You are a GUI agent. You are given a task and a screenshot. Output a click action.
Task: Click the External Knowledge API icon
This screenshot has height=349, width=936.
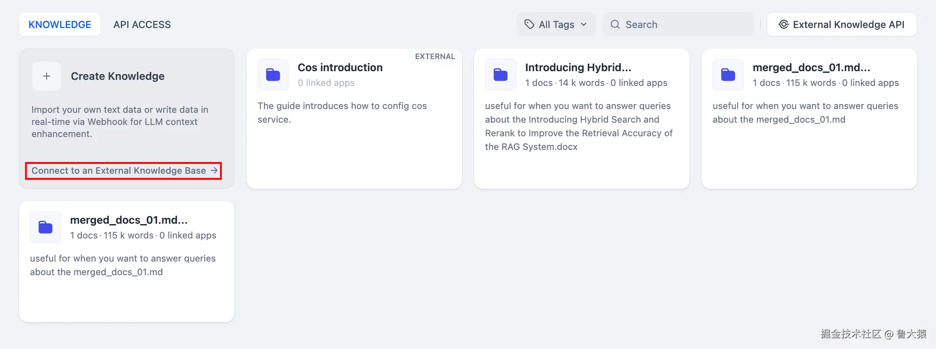click(x=784, y=24)
